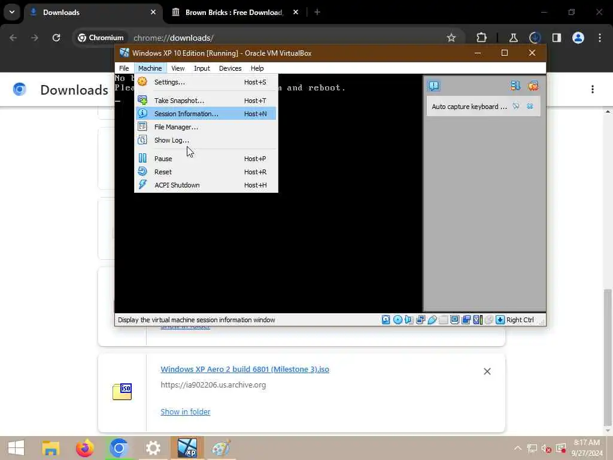The width and height of the screenshot is (613, 460).
Task: Open the Chromium profile avatar
Action: tap(578, 38)
